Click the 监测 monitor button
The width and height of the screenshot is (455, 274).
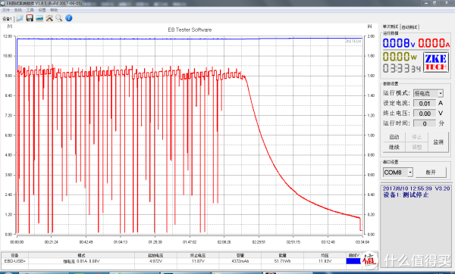point(438,142)
